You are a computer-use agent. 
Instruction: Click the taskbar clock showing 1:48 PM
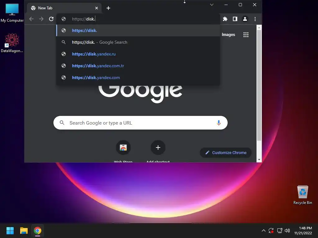(x=303, y=231)
